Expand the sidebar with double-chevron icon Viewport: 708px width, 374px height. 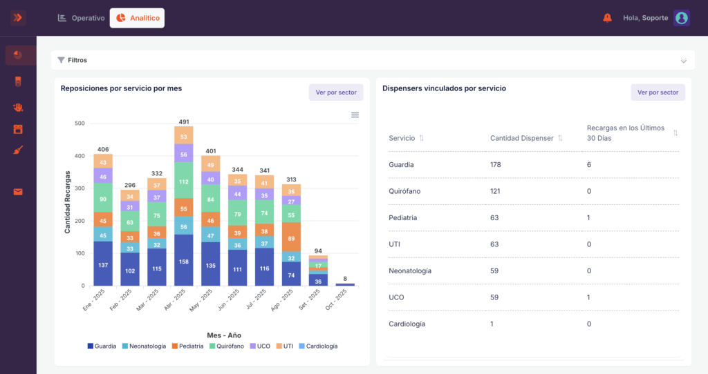pyautogui.click(x=18, y=17)
